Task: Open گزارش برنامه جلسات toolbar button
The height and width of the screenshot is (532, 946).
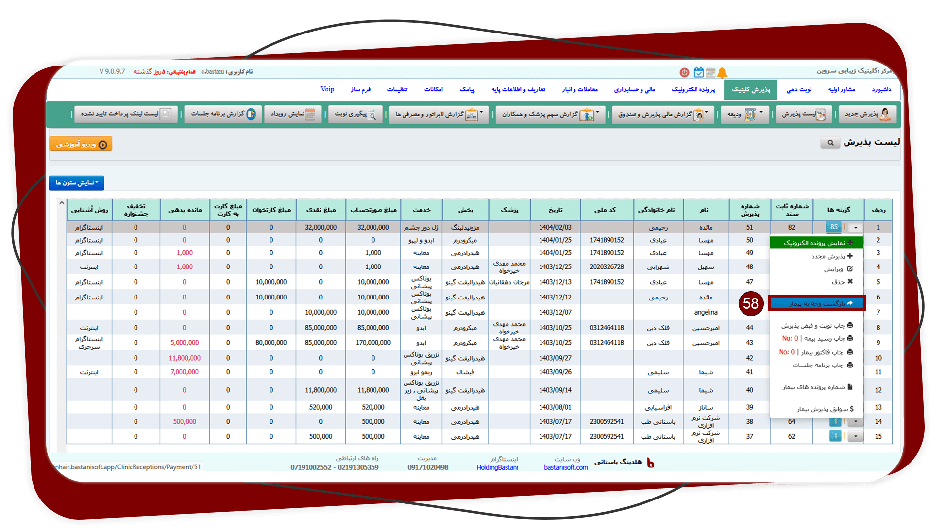Action: tap(222, 114)
